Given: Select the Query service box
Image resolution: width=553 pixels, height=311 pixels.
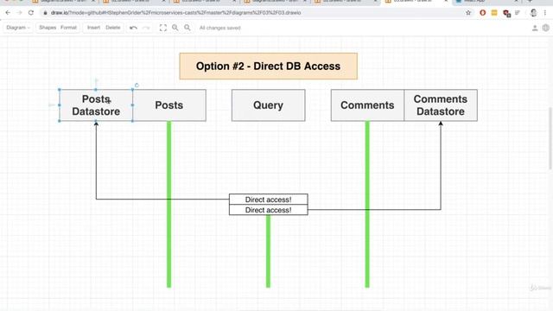Looking at the screenshot, I should coord(269,105).
